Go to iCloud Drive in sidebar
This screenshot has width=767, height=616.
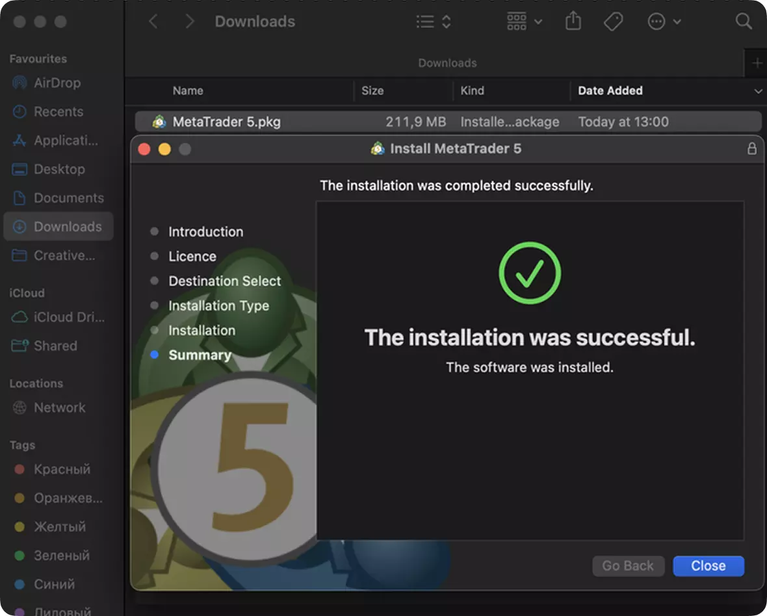click(x=68, y=317)
